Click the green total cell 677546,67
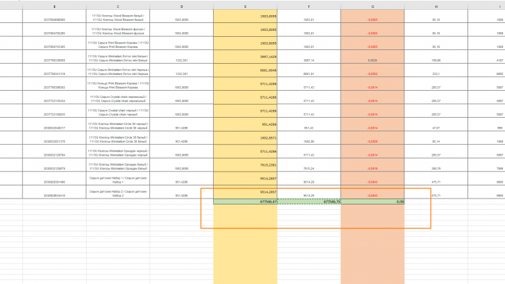 click(x=245, y=202)
